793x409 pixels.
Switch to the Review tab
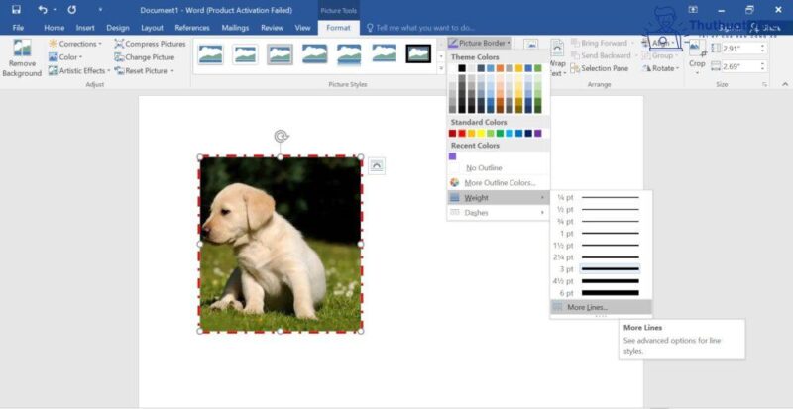[x=272, y=28]
